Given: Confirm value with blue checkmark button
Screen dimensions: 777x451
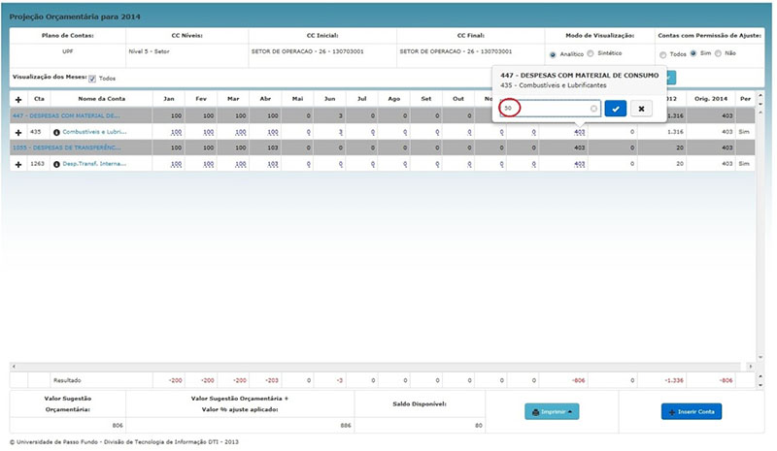Looking at the screenshot, I should tap(616, 109).
